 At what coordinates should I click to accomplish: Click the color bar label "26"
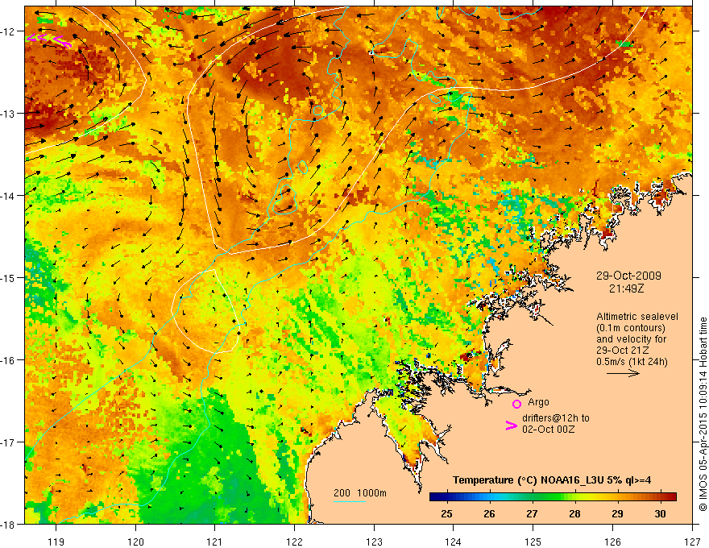coord(489,513)
